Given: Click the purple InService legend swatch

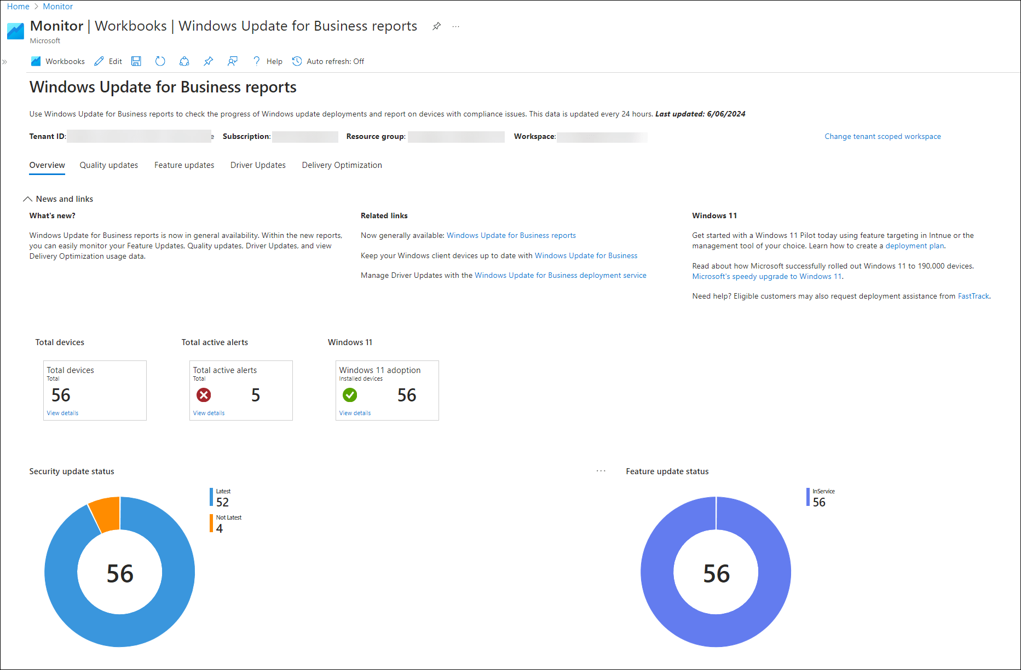Looking at the screenshot, I should [x=808, y=497].
